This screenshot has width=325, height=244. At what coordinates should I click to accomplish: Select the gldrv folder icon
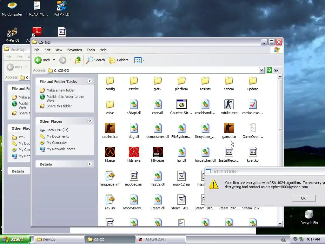coord(157,80)
